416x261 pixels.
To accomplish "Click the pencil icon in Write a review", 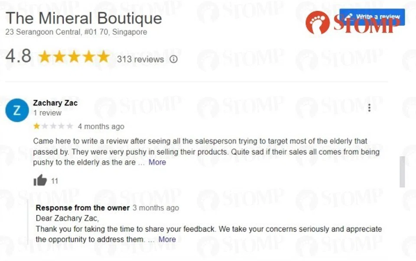I will click(349, 16).
